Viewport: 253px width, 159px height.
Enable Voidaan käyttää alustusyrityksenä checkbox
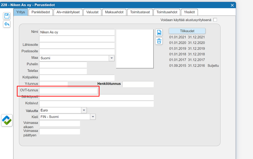coord(215,20)
